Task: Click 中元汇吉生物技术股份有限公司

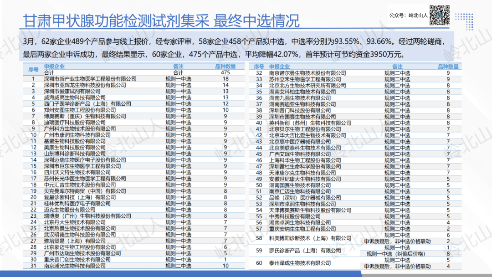Action: pos(80,185)
